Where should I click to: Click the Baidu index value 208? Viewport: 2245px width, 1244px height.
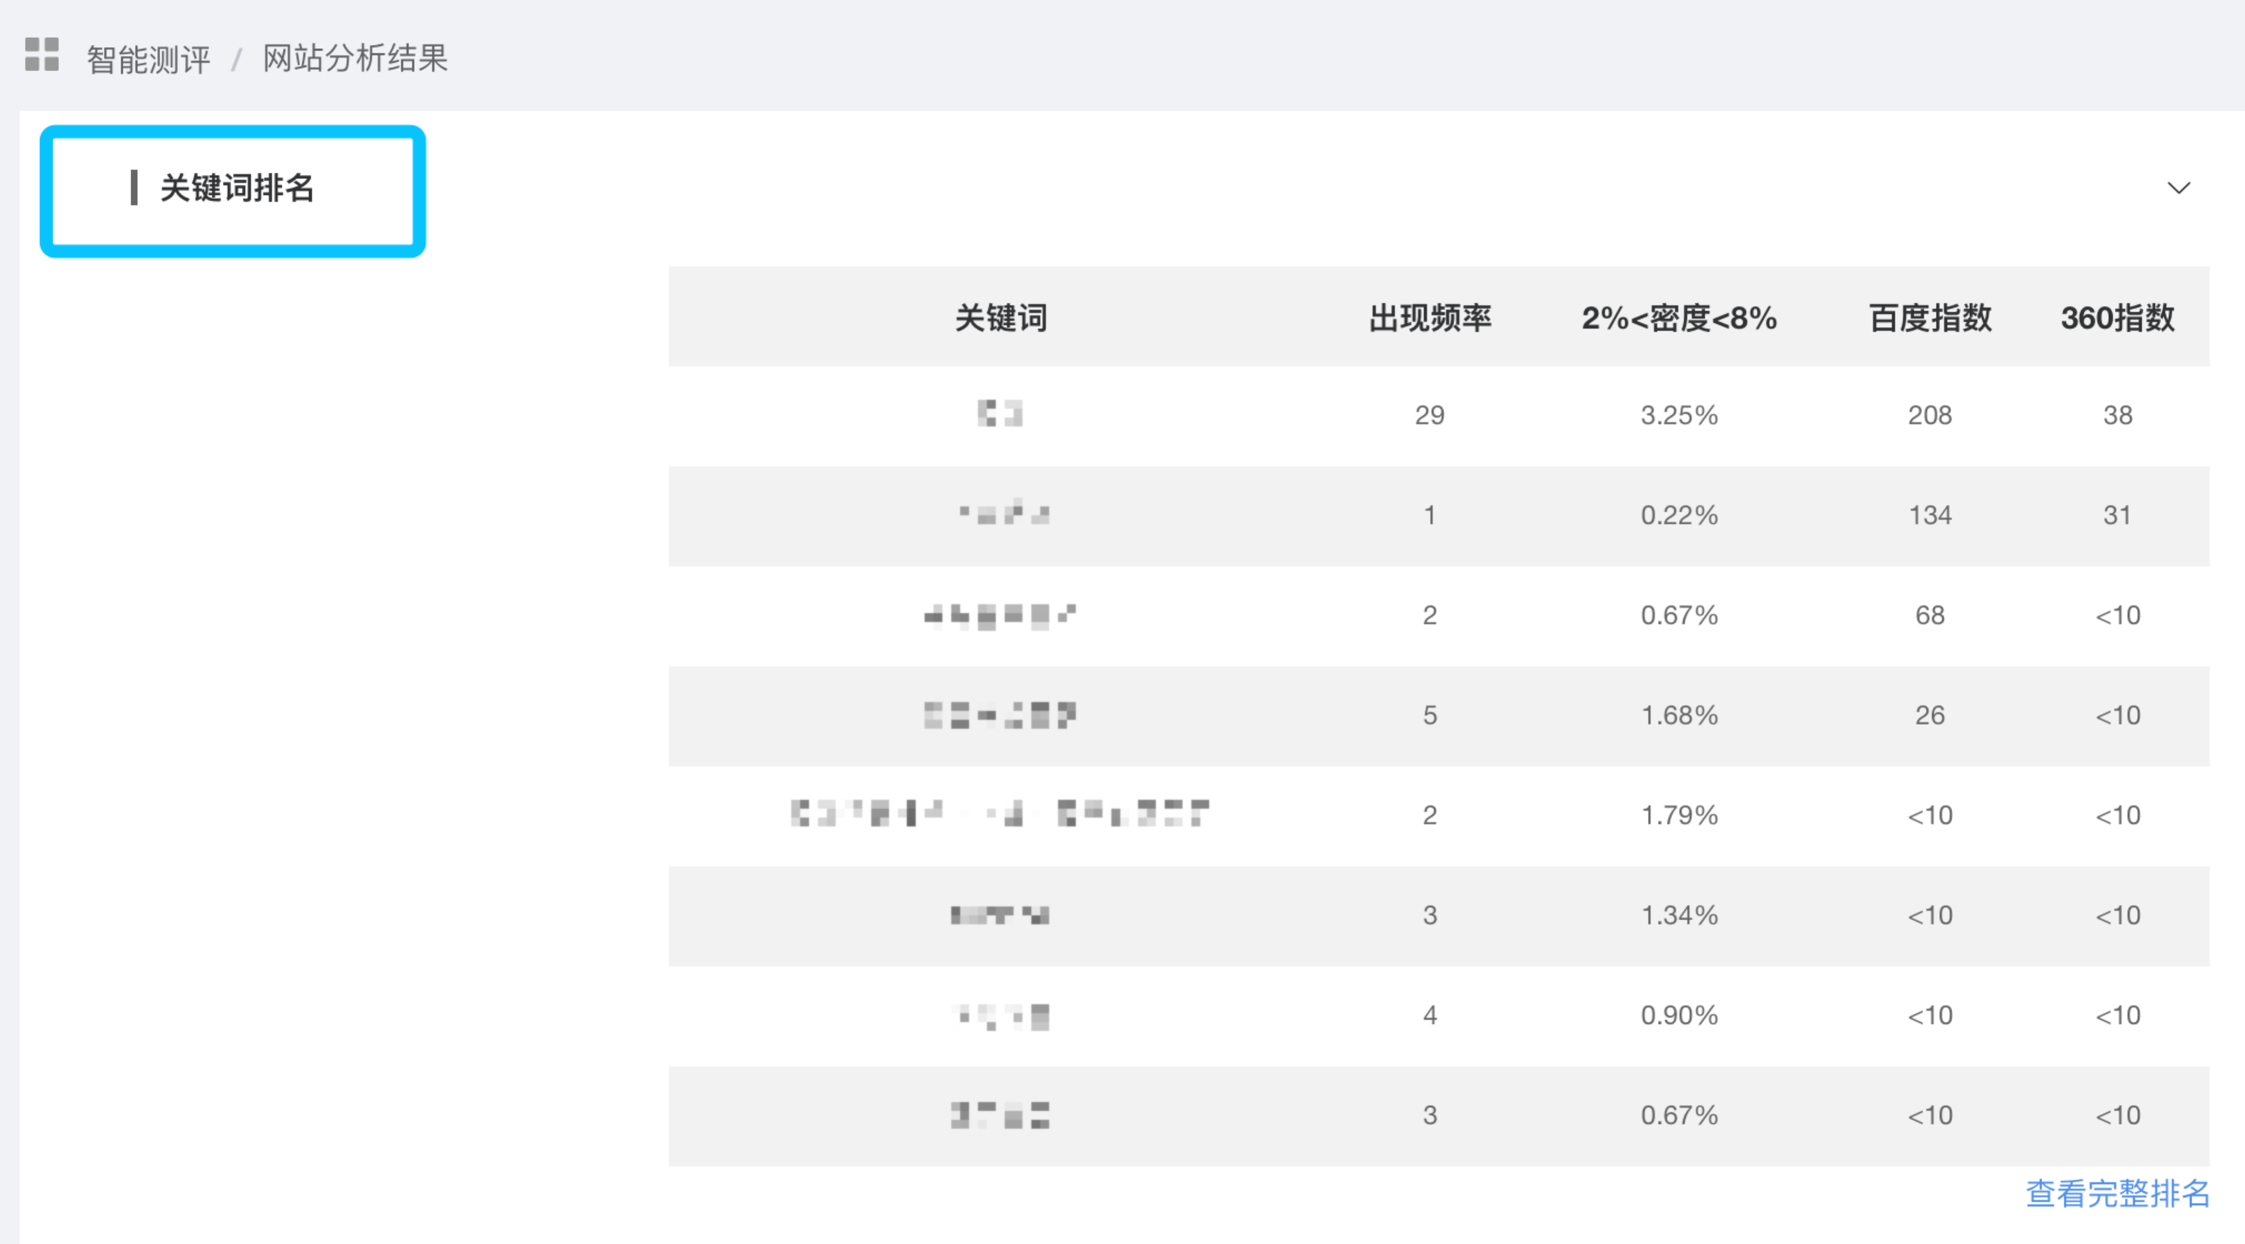(x=1929, y=415)
